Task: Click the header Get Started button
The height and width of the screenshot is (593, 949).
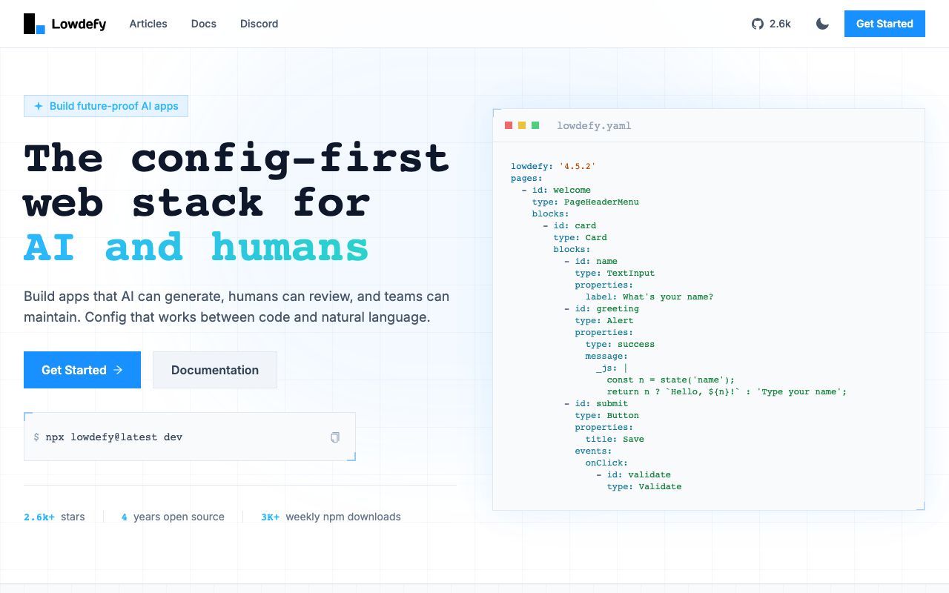Action: point(884,24)
